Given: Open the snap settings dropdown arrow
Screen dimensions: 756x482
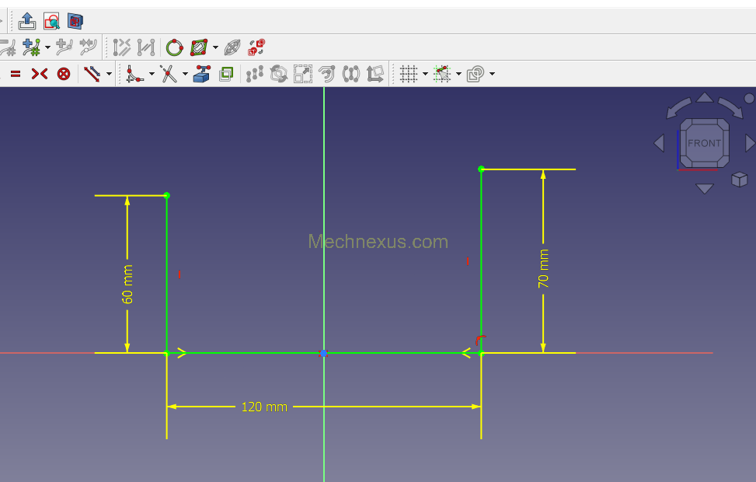Looking at the screenshot, I should pyautogui.click(x=458, y=74).
